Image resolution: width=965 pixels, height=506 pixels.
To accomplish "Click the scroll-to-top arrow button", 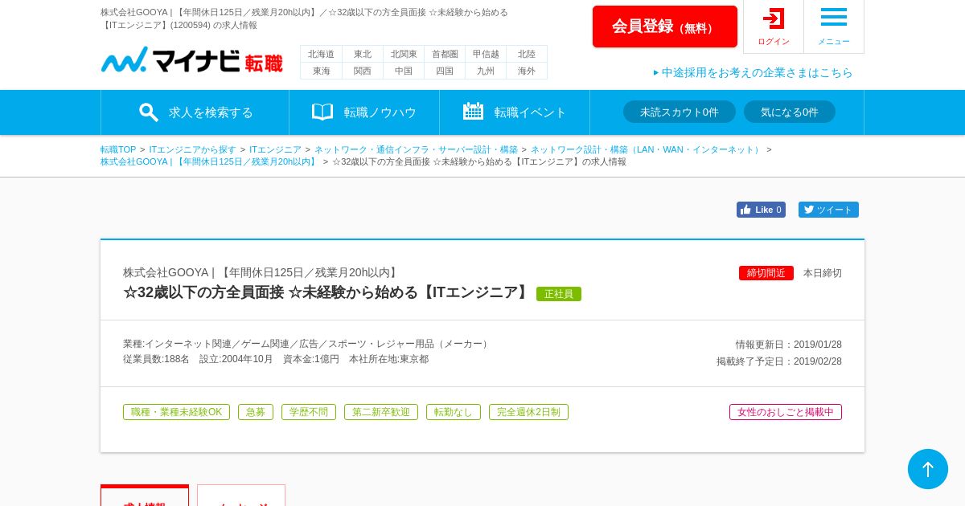I will coord(928,469).
